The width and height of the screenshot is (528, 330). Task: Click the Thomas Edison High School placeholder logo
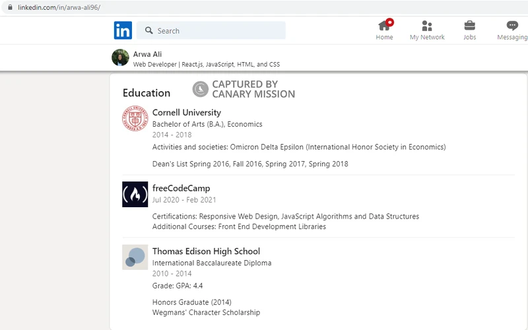tap(135, 257)
